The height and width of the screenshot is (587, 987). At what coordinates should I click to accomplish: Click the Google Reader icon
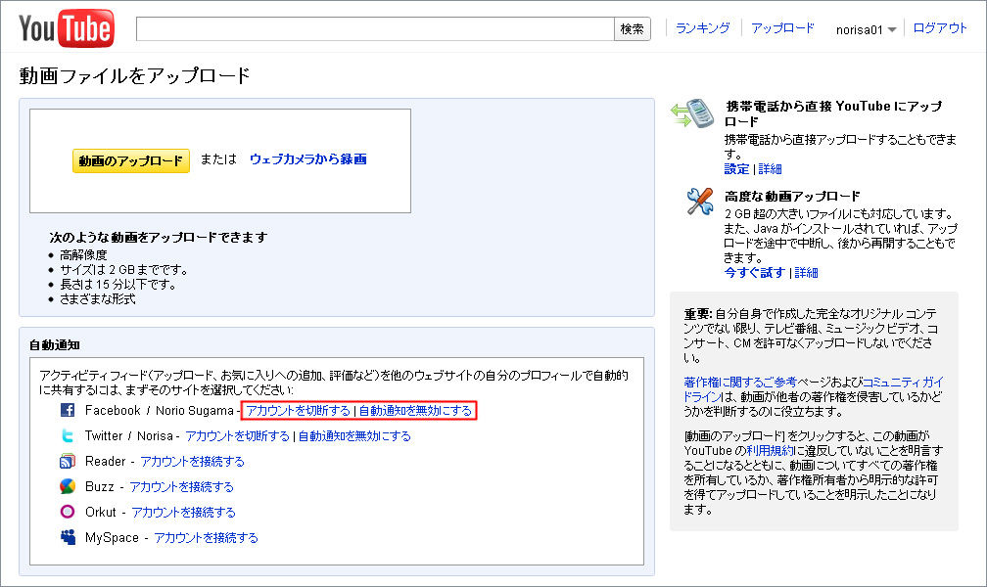tap(68, 461)
